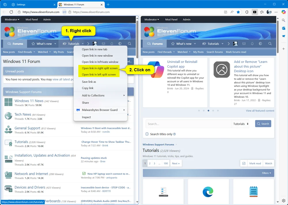This screenshot has width=288, height=205.
Task: Expand the Filters dropdown
Action: (x=266, y=173)
